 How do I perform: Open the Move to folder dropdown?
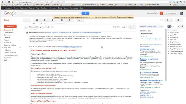(62, 20)
